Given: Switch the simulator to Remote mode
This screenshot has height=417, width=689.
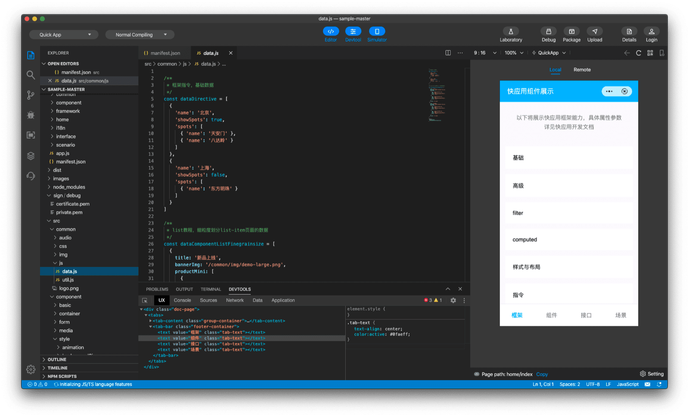Looking at the screenshot, I should pos(582,69).
